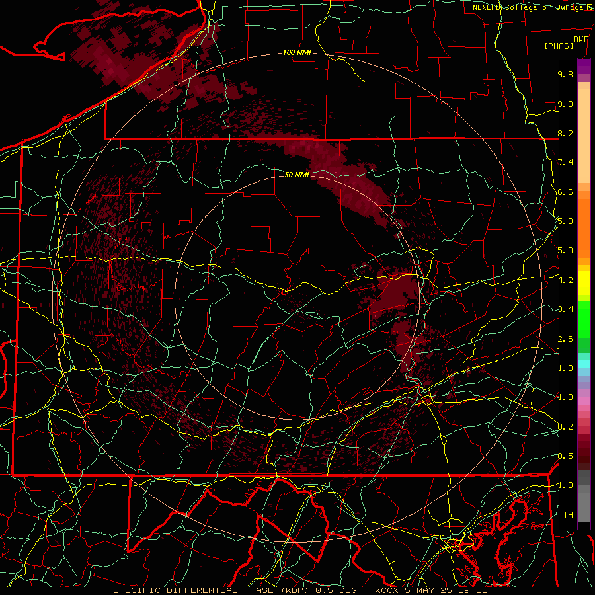Click the 5.8 legend value
The height and width of the screenshot is (595, 595).
pyautogui.click(x=565, y=221)
